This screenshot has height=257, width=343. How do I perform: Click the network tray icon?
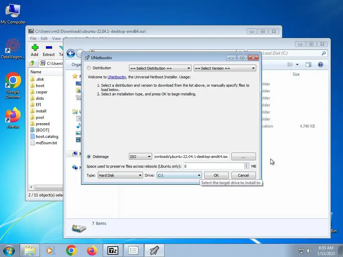pos(301,251)
